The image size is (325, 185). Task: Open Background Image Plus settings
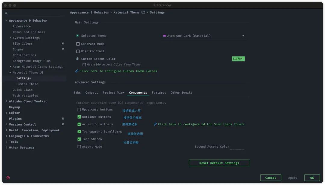point(32,61)
